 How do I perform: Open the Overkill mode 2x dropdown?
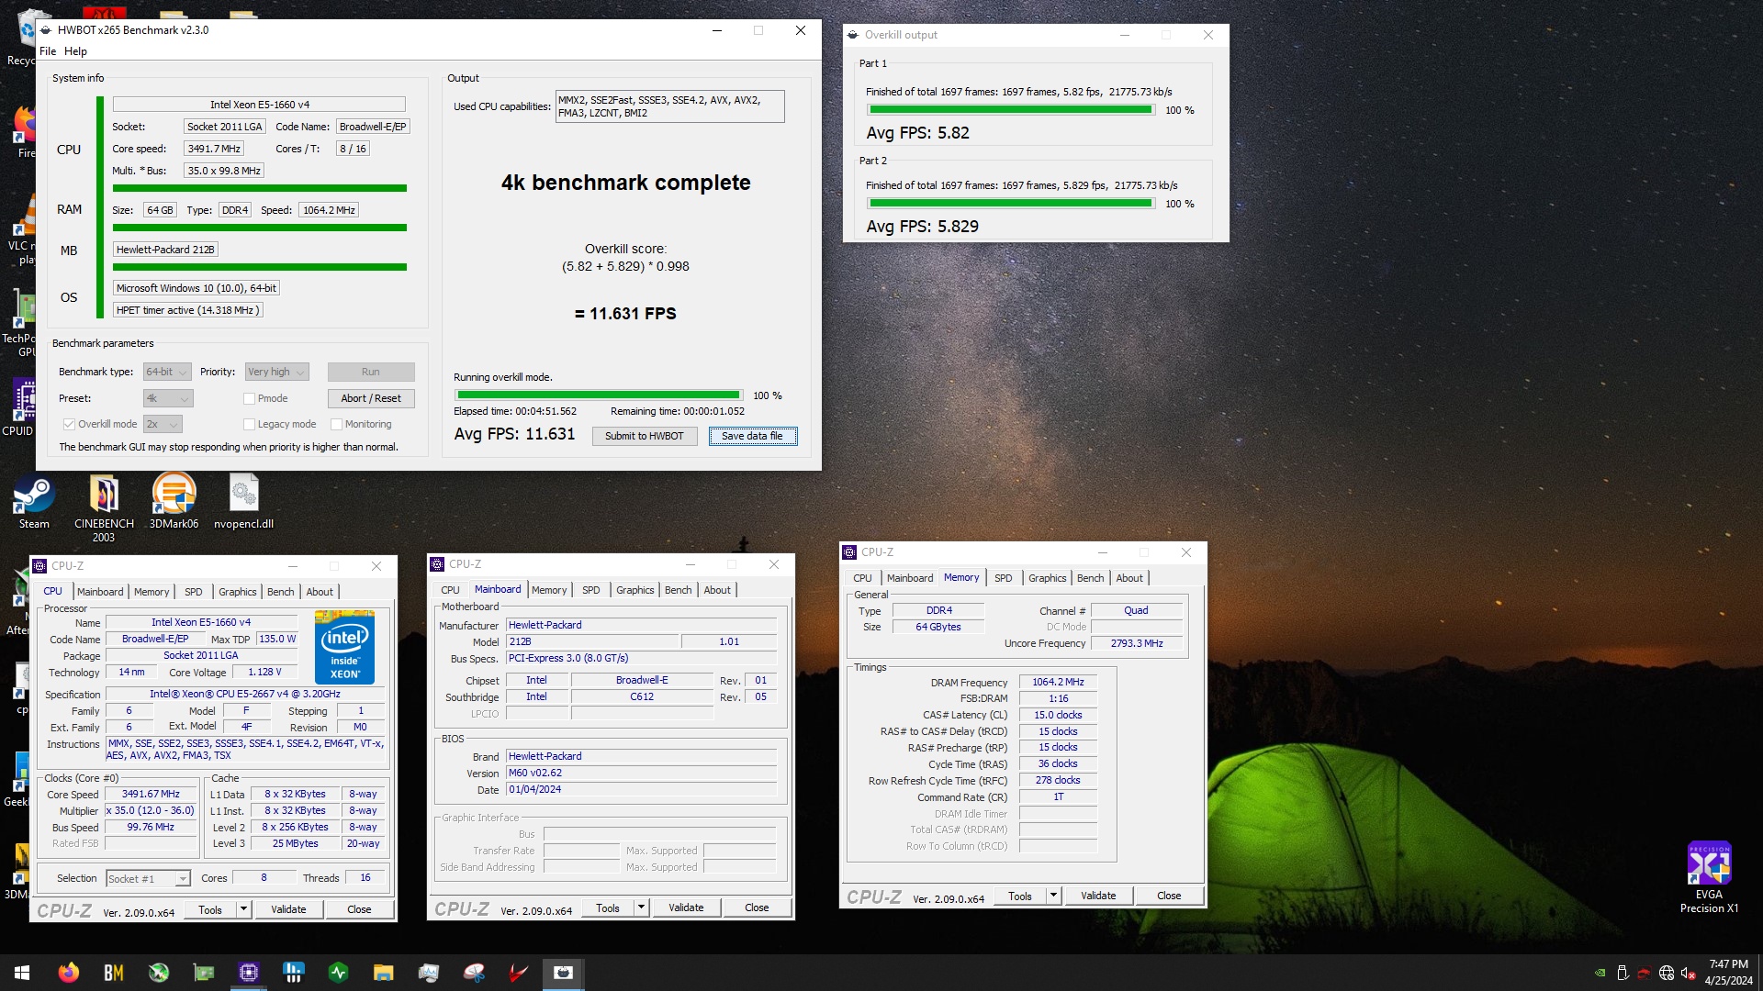click(x=163, y=424)
